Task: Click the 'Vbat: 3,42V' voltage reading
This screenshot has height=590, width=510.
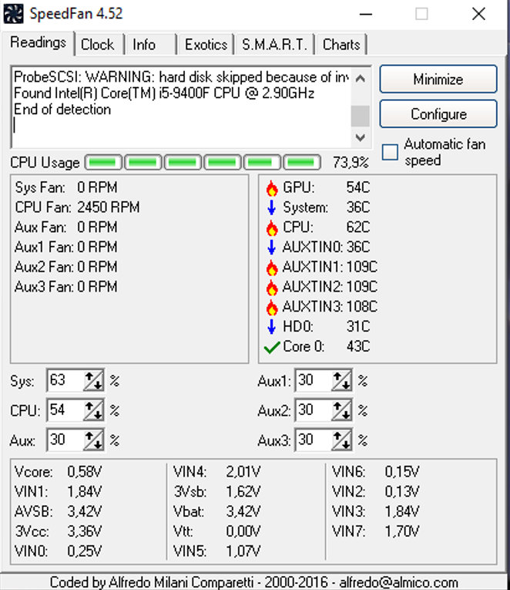Action: coord(216,511)
